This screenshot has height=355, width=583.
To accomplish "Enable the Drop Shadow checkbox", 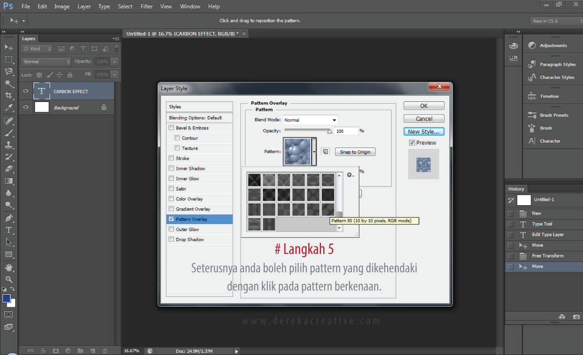I will (171, 240).
